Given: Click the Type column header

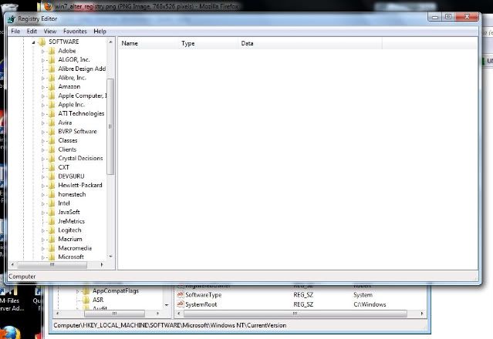Looking at the screenshot, I should tap(208, 43).
